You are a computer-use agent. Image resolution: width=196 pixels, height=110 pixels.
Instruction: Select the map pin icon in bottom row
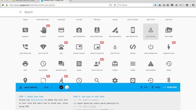click(25, 80)
